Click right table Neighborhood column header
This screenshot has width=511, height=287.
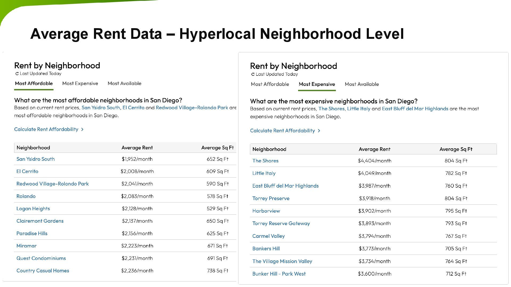click(x=269, y=149)
